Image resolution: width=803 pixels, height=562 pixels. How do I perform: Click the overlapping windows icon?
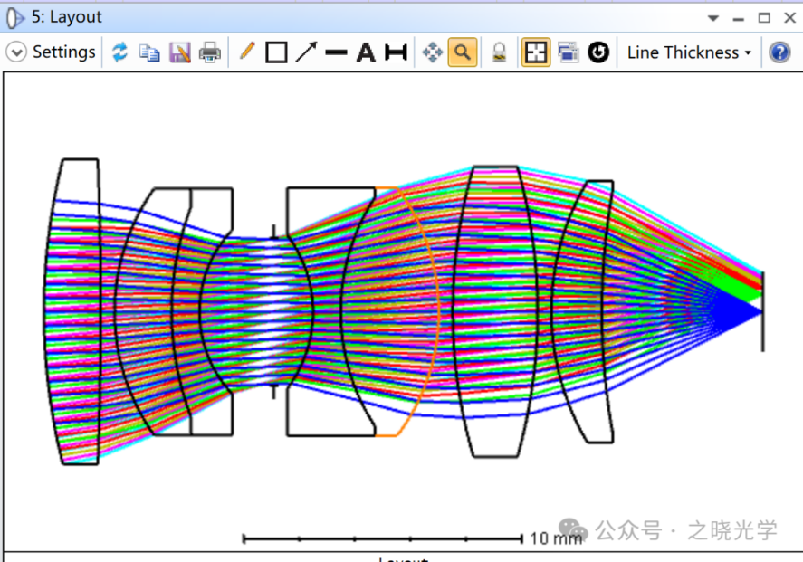pyautogui.click(x=568, y=52)
